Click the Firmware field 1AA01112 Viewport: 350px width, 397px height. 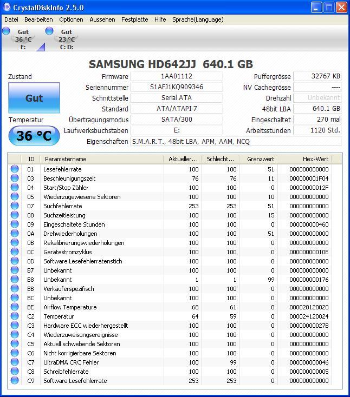177,76
